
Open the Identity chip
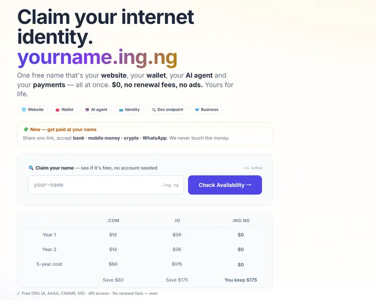click(129, 109)
